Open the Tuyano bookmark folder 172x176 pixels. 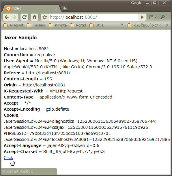pos(36,25)
